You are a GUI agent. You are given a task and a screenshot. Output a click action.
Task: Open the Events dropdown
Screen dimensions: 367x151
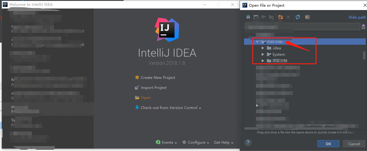tap(167, 142)
